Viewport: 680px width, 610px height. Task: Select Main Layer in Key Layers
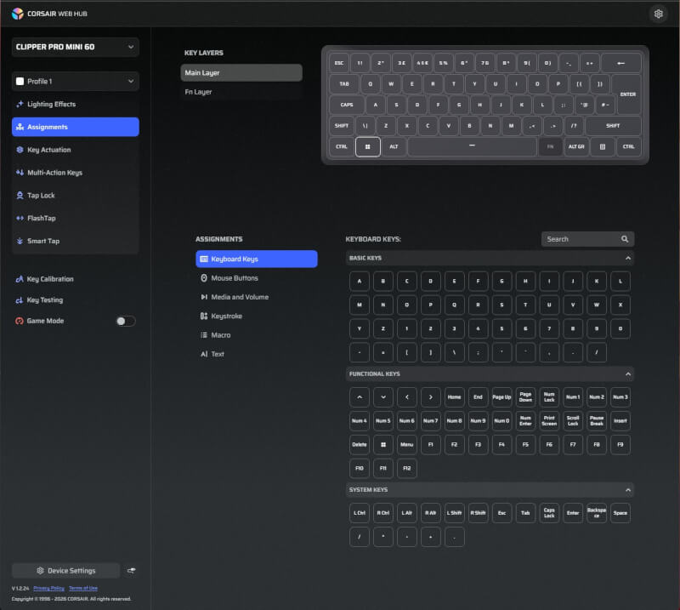click(x=241, y=72)
